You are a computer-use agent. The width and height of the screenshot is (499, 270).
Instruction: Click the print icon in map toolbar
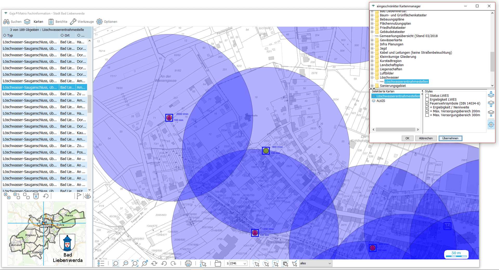coord(188,264)
